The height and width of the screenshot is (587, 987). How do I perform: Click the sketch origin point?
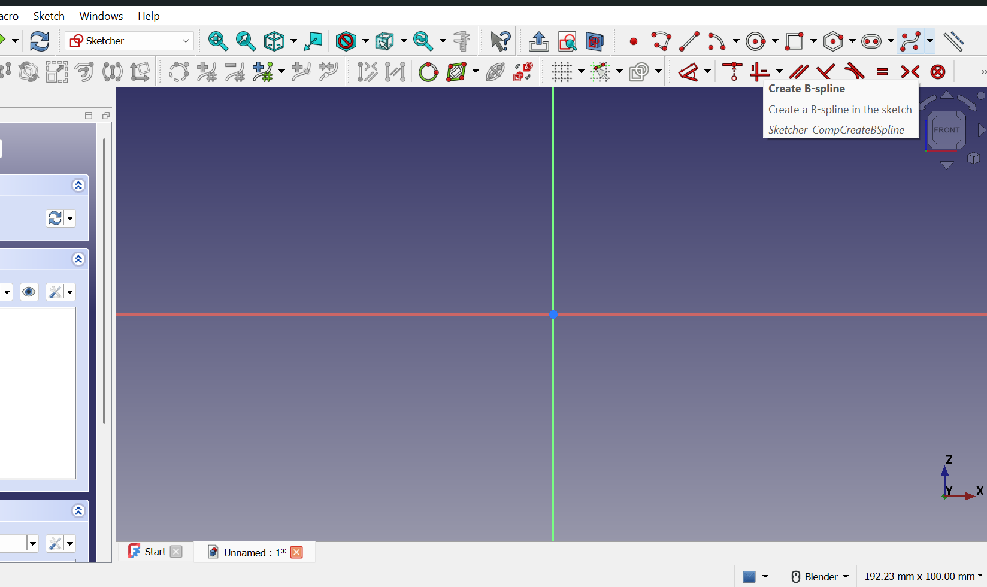point(553,314)
